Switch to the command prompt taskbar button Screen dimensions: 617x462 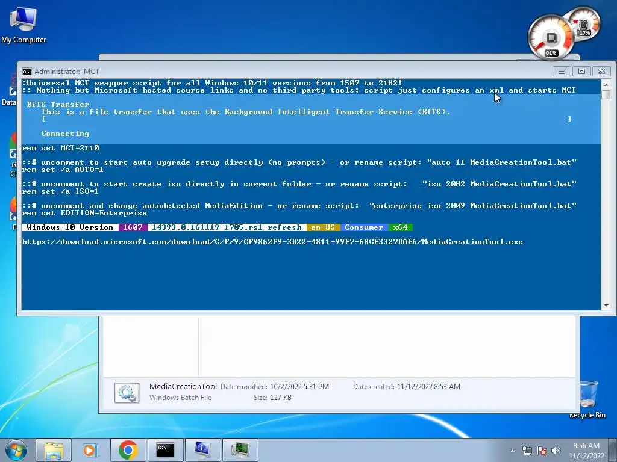[165, 450]
